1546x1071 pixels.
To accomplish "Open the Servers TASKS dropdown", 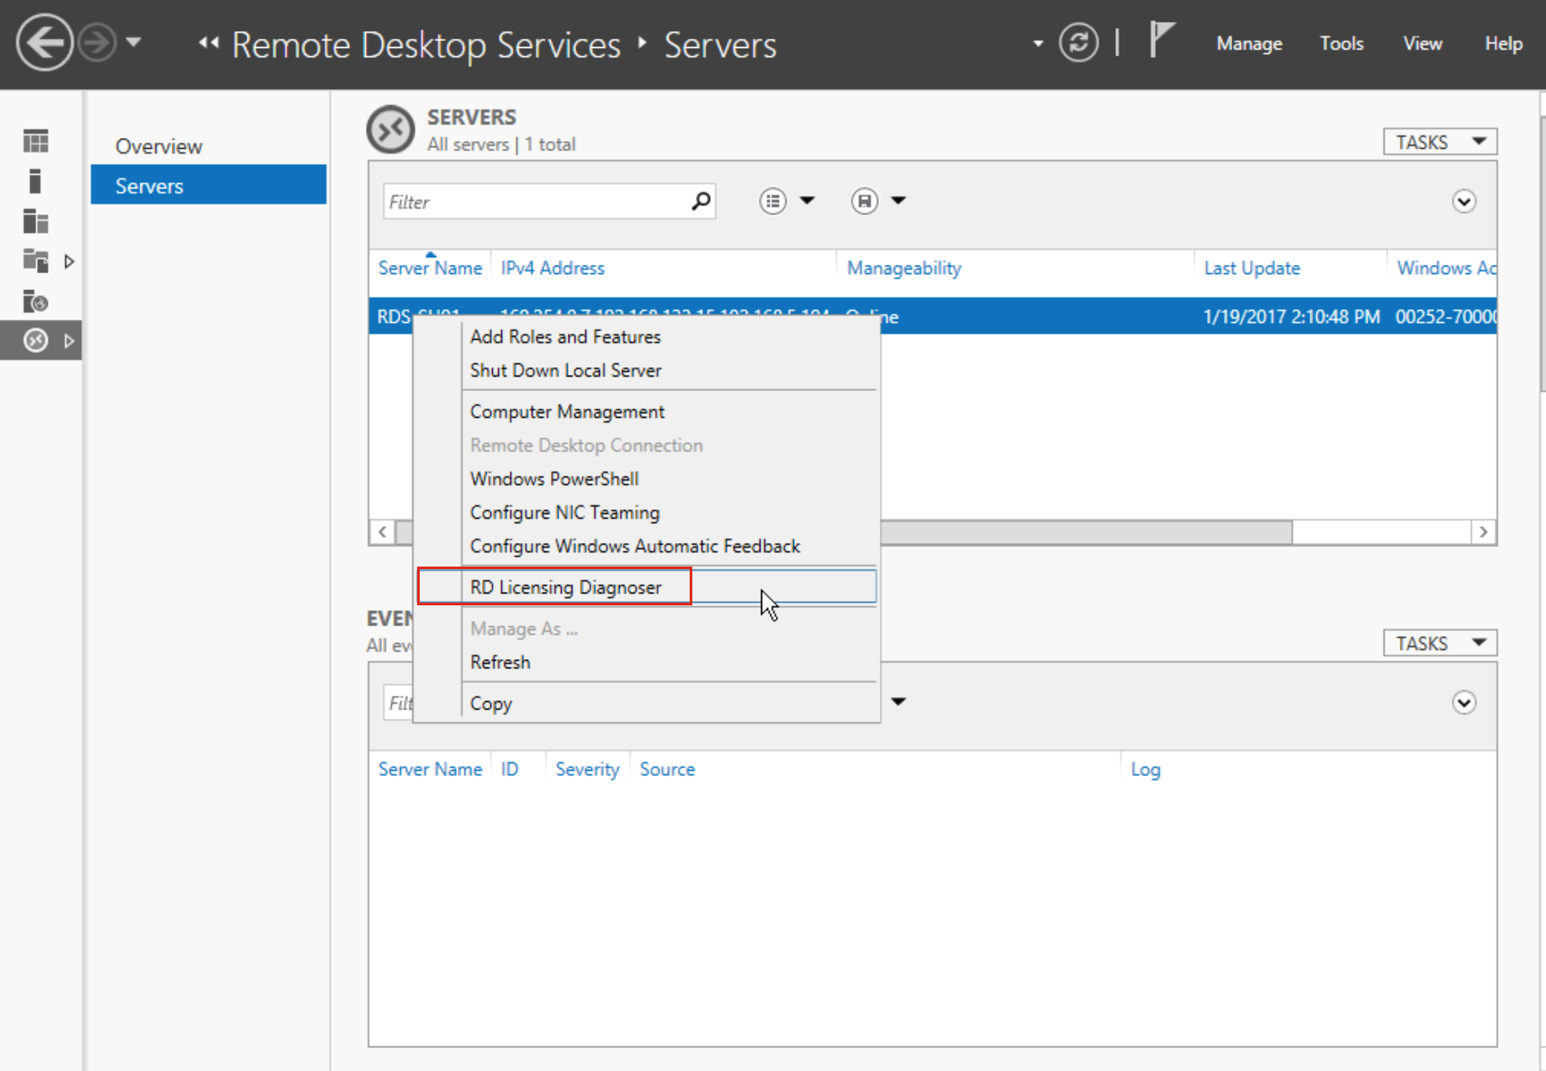I will pyautogui.click(x=1439, y=142).
